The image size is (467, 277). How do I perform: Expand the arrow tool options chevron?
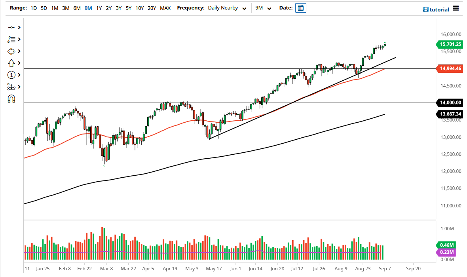[x=19, y=63]
